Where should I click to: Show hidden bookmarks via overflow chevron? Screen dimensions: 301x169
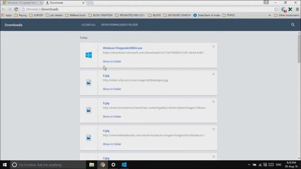pos(269,15)
